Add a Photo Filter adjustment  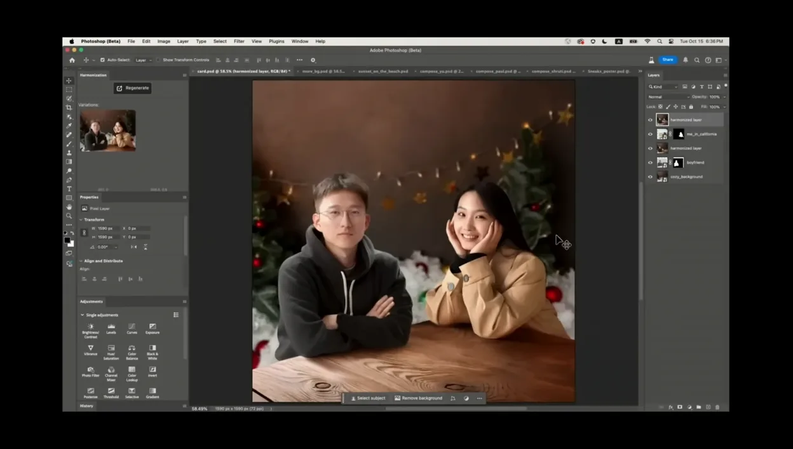(90, 372)
